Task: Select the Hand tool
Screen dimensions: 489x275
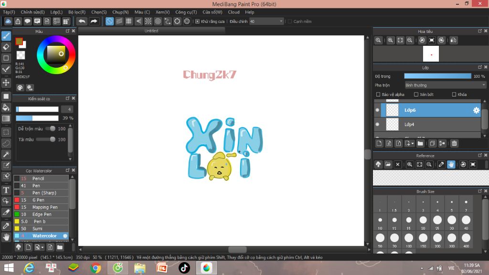Action: [6, 237]
